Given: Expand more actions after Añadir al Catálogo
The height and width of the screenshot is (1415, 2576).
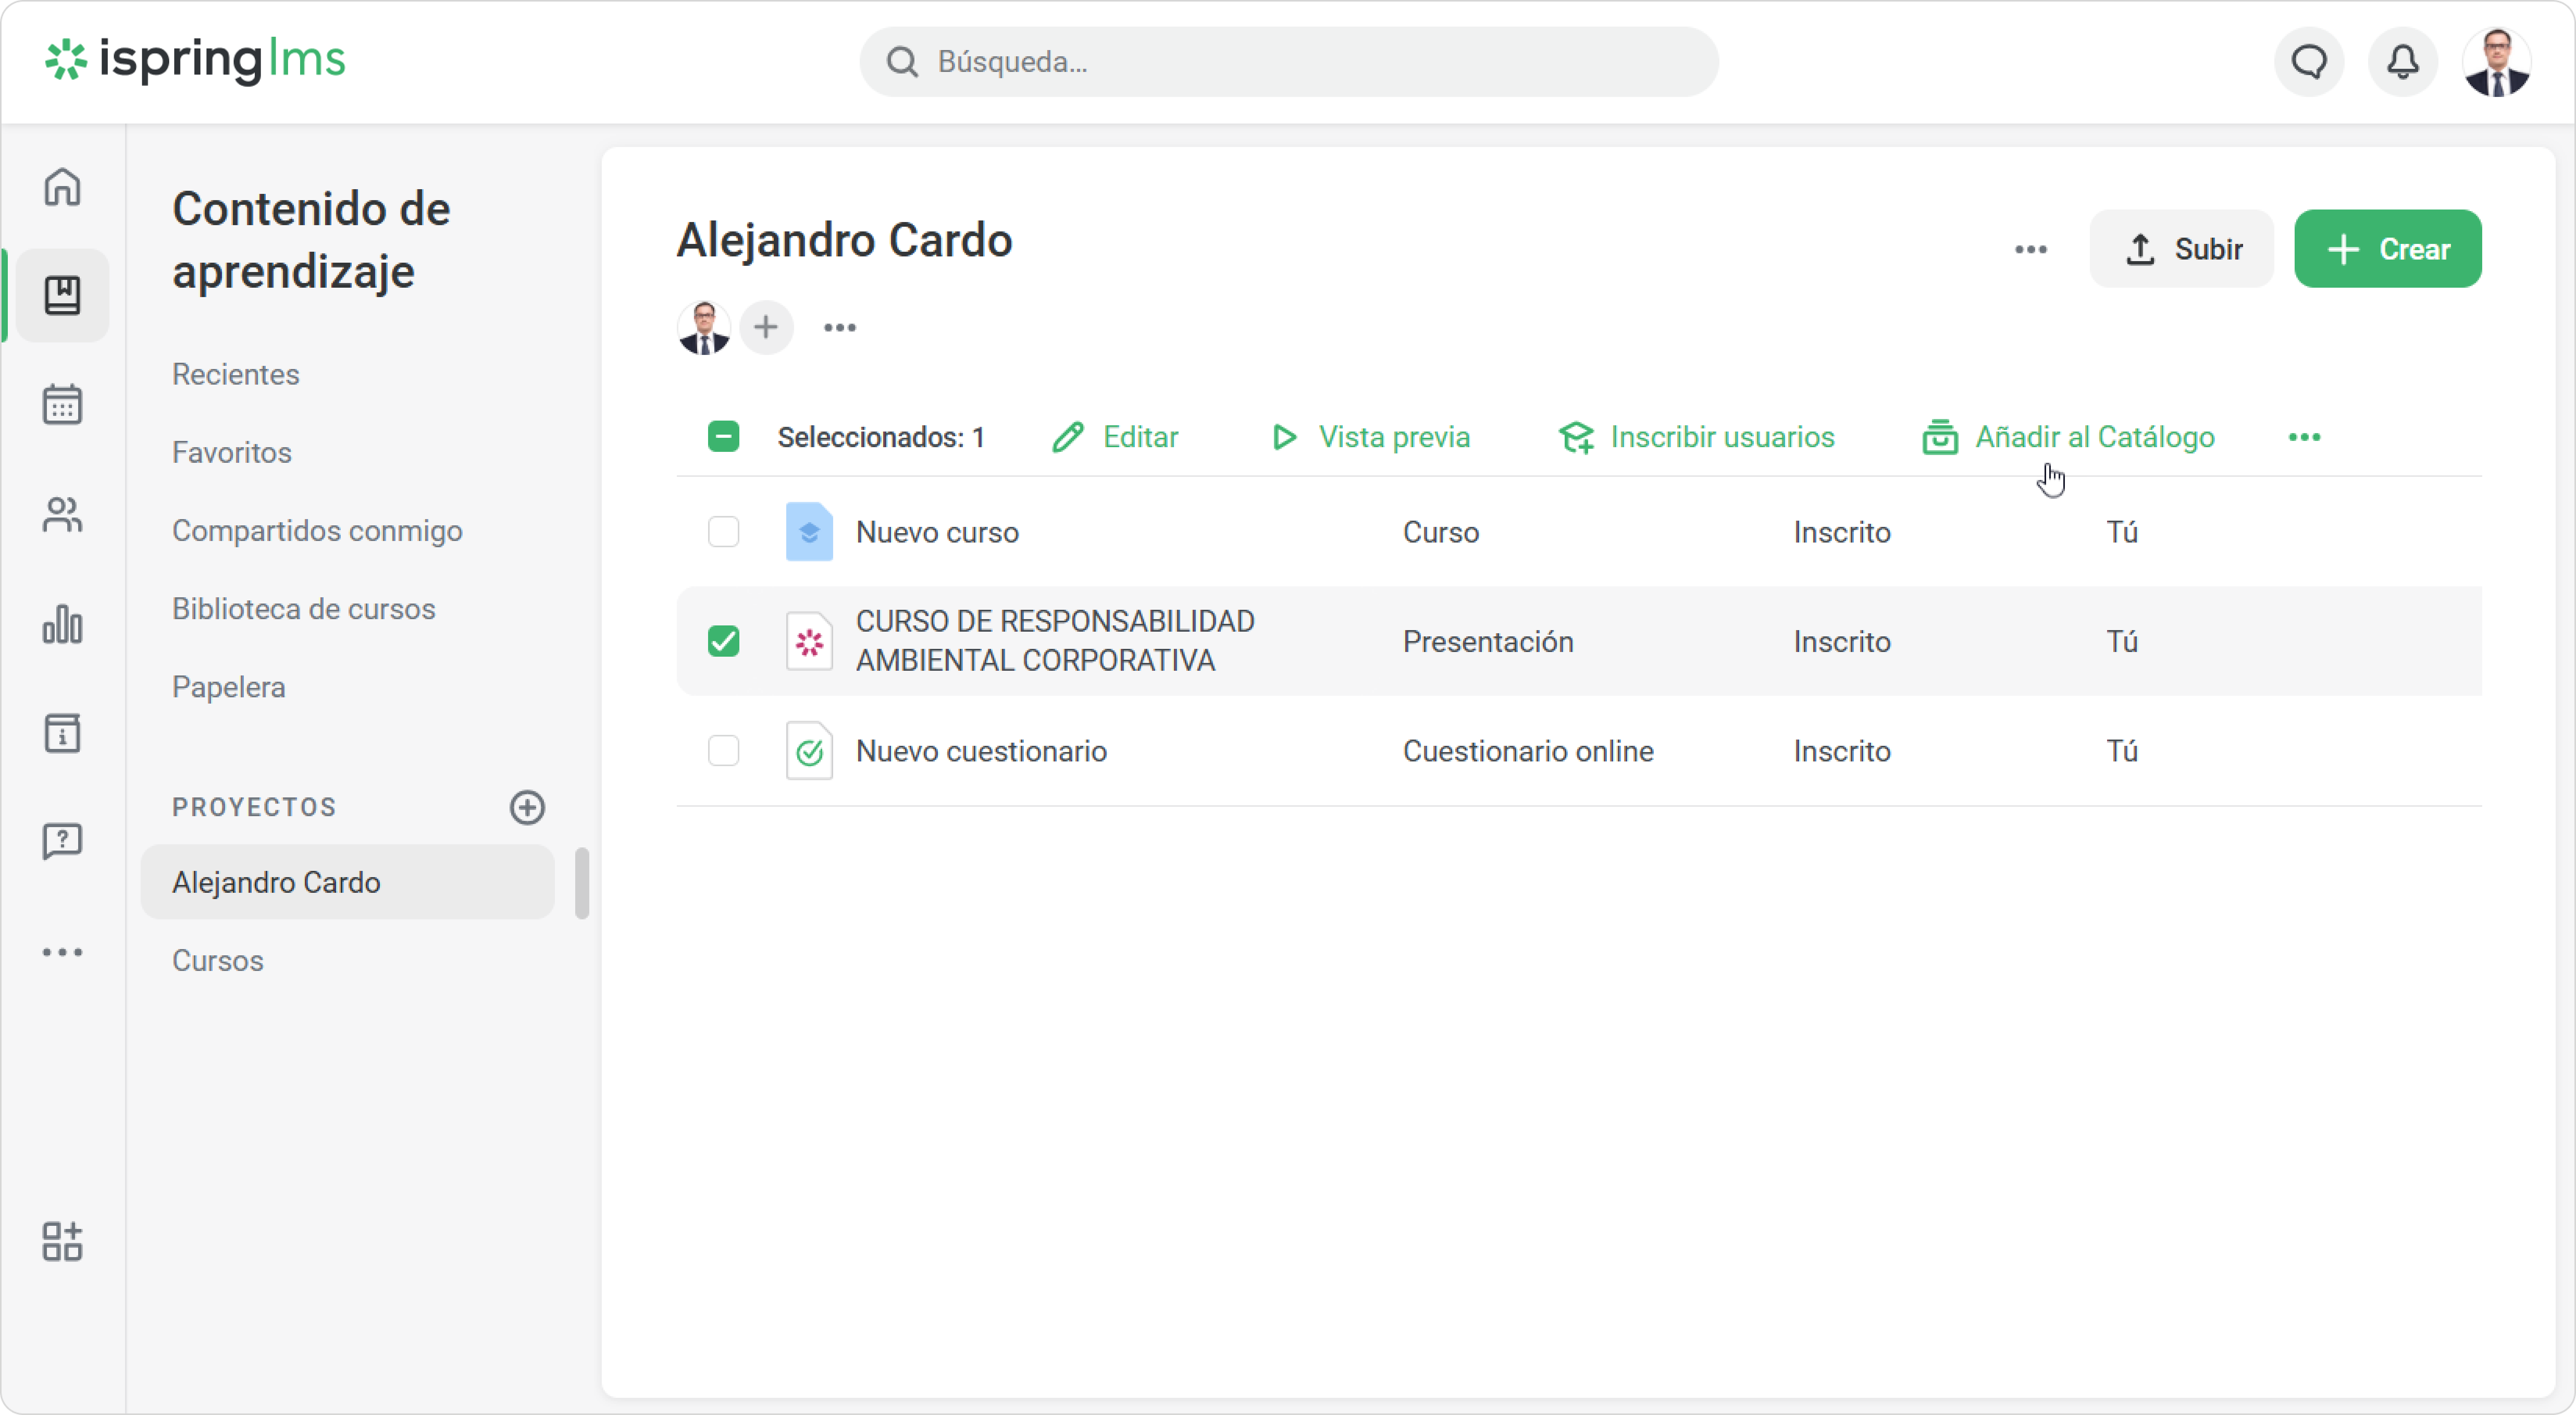Looking at the screenshot, I should pyautogui.click(x=2304, y=437).
